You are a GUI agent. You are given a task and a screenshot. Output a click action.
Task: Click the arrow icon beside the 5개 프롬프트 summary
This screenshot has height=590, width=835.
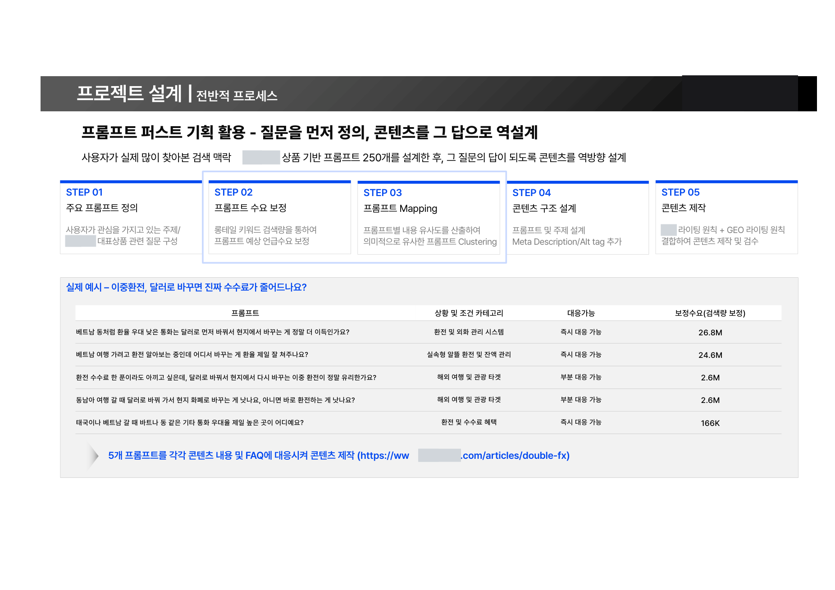click(93, 456)
